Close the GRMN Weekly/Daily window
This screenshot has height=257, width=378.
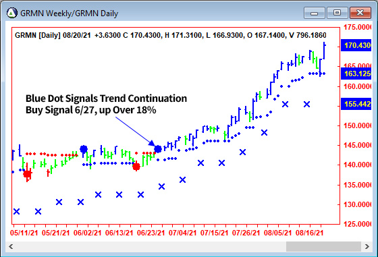coord(360,13)
